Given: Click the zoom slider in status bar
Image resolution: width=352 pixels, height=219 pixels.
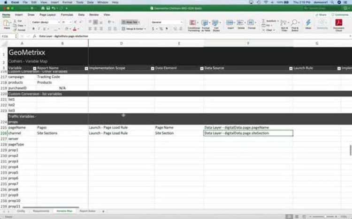Looking at the screenshot, I should (x=324, y=217).
